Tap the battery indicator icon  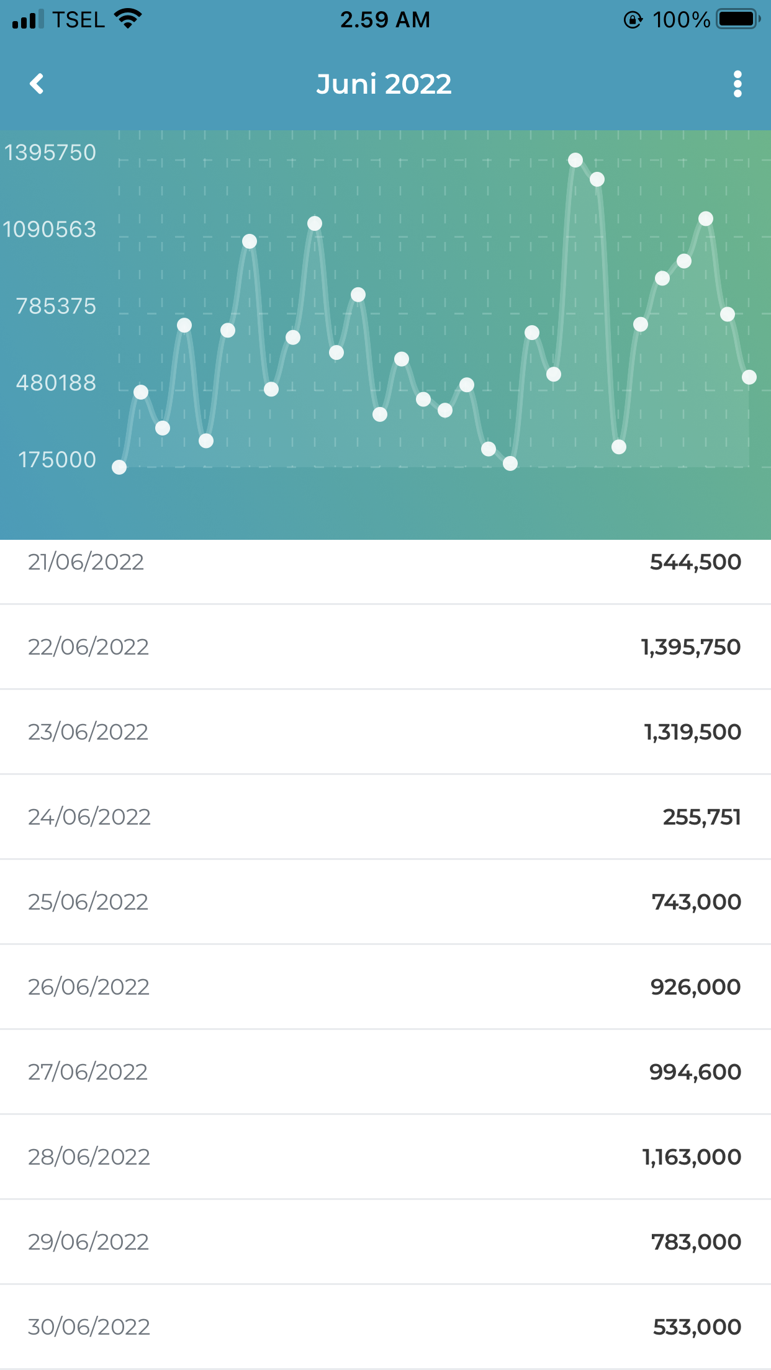tap(737, 19)
